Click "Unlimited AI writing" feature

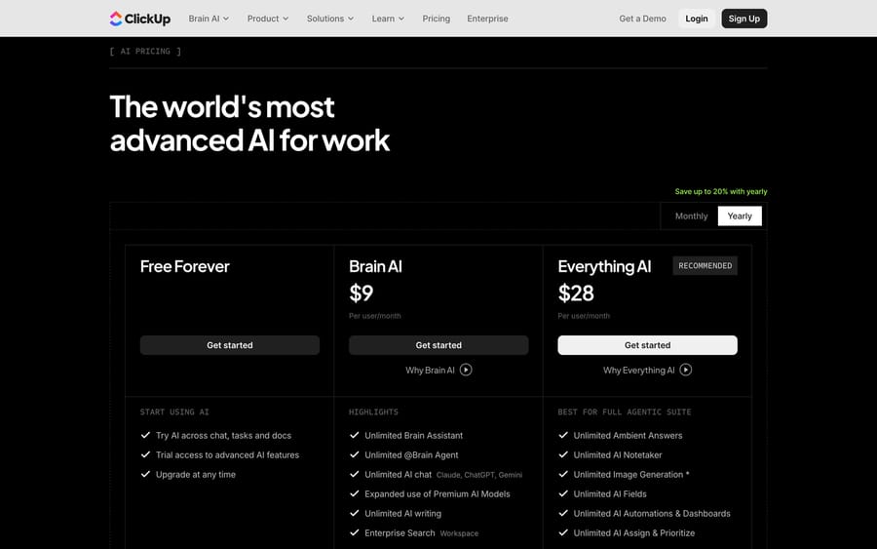[x=402, y=514]
